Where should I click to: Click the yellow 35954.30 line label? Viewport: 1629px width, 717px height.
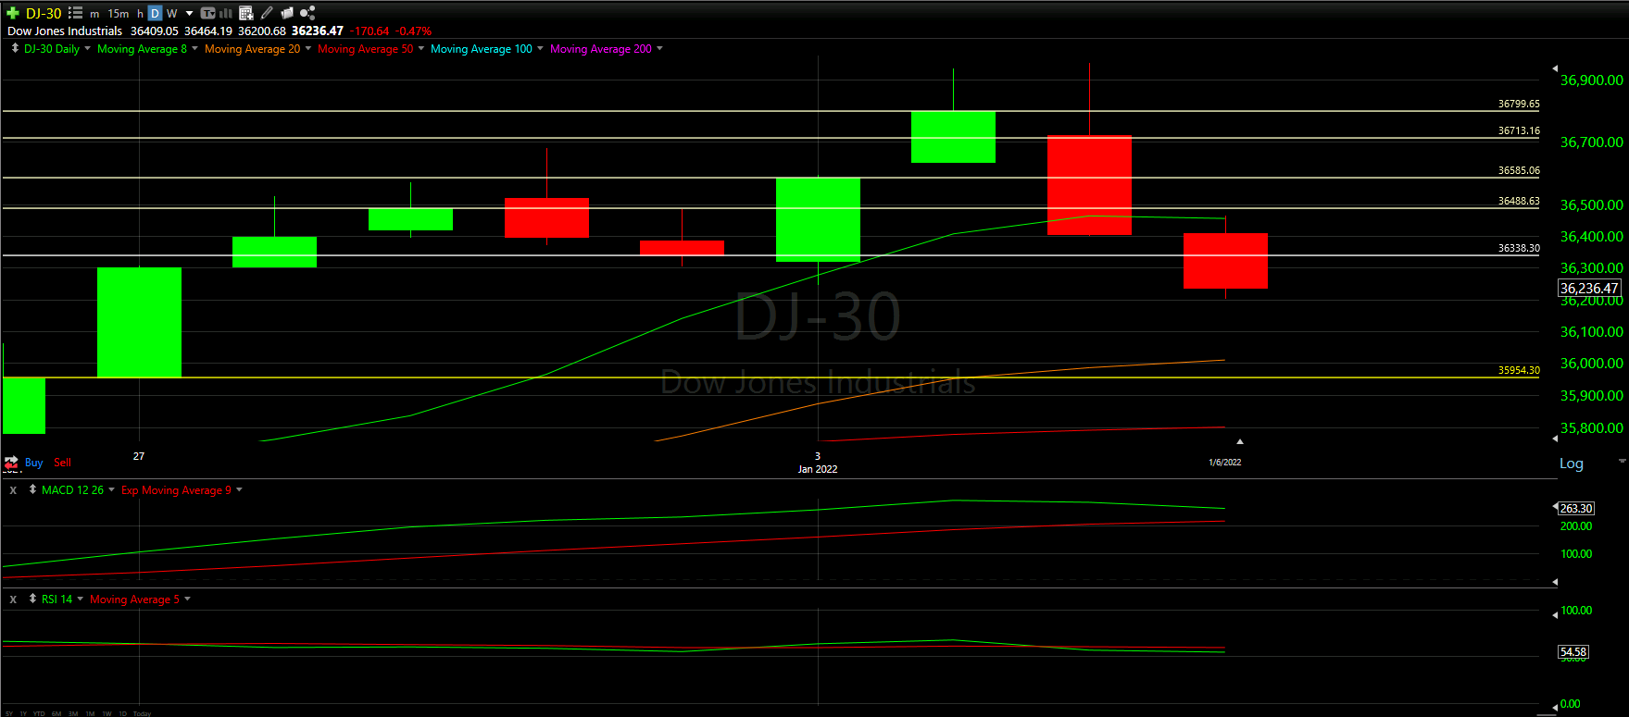1519,370
